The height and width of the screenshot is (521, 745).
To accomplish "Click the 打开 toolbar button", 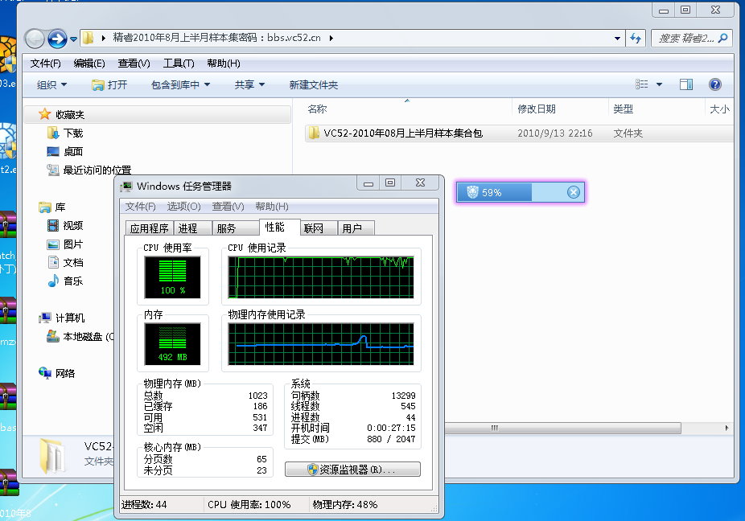I will [x=109, y=84].
